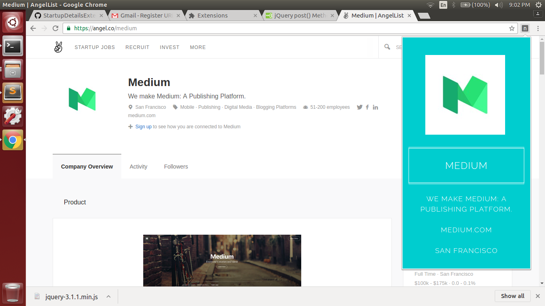Open the battery indicator menu

point(475,5)
